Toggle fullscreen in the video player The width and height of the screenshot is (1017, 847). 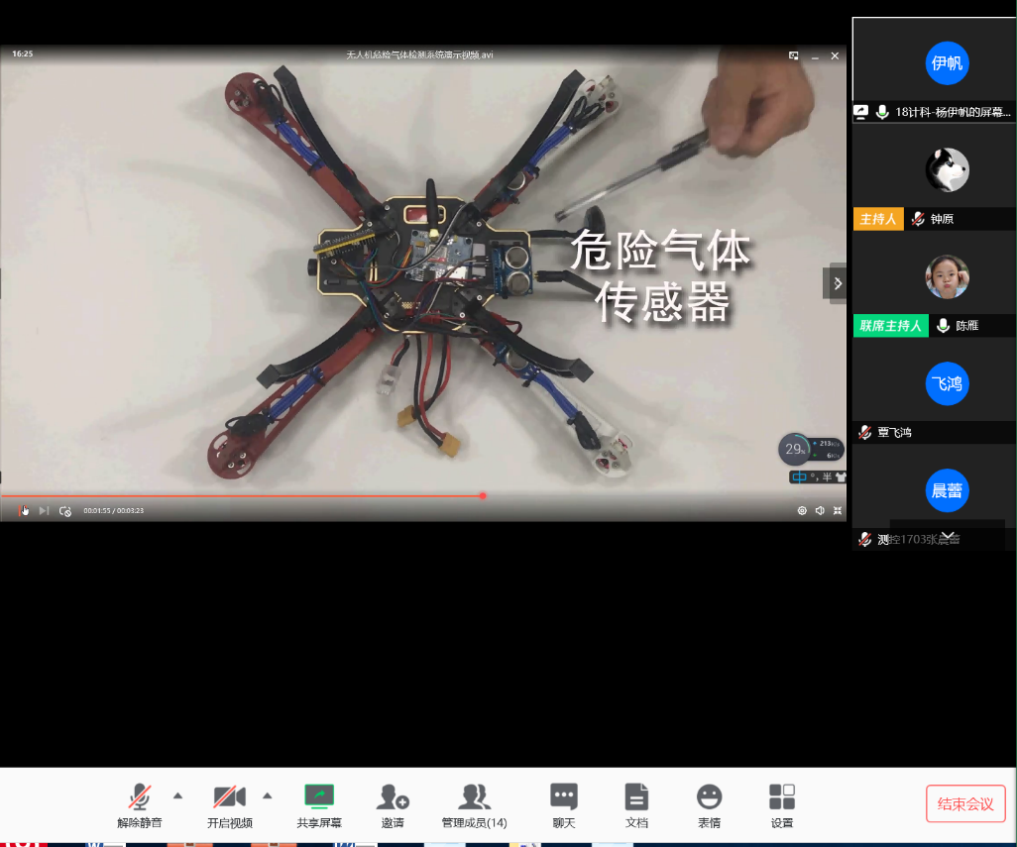point(838,511)
